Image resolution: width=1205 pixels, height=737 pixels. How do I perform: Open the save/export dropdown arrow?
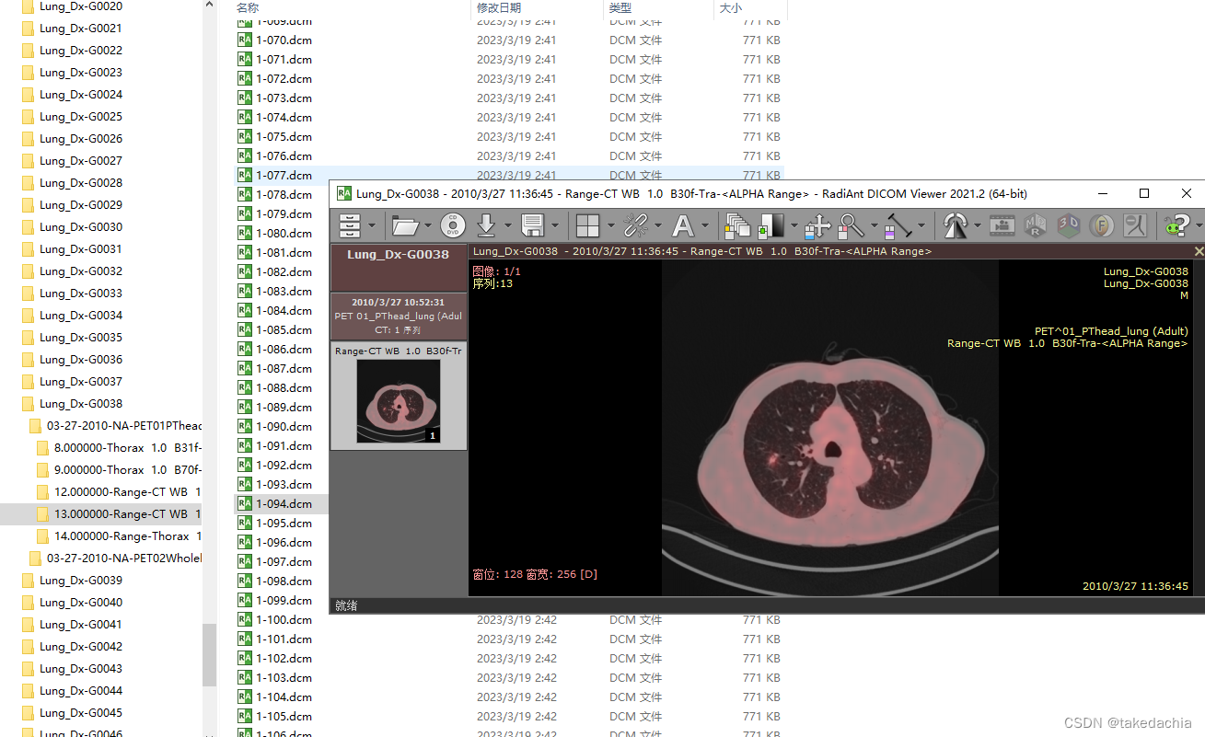[554, 225]
